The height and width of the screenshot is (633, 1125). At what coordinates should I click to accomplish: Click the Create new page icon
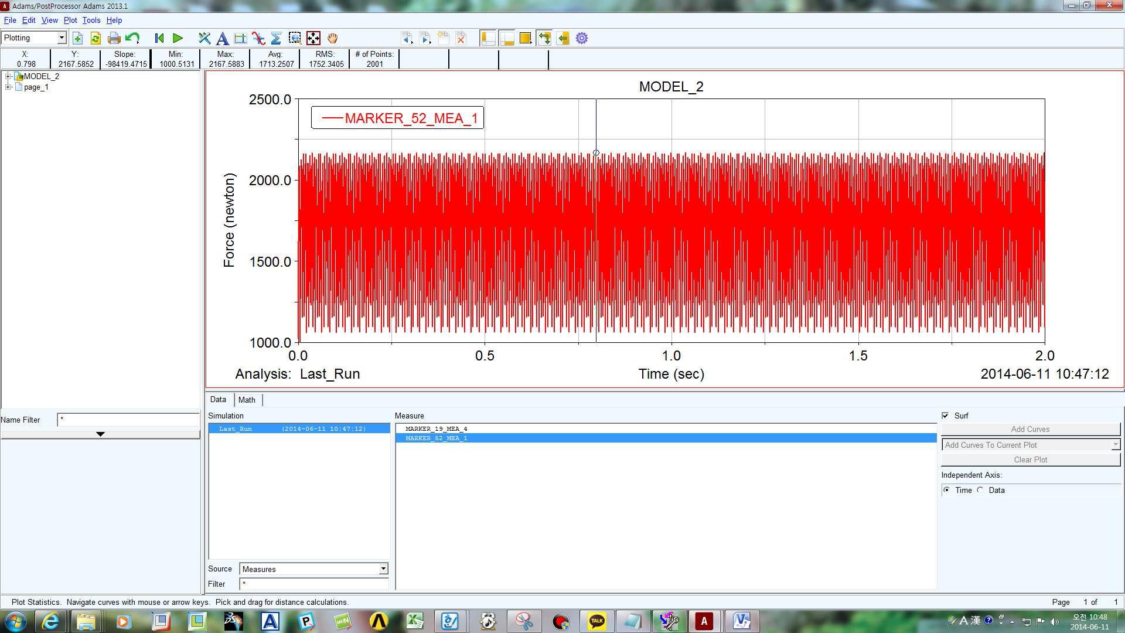point(444,39)
